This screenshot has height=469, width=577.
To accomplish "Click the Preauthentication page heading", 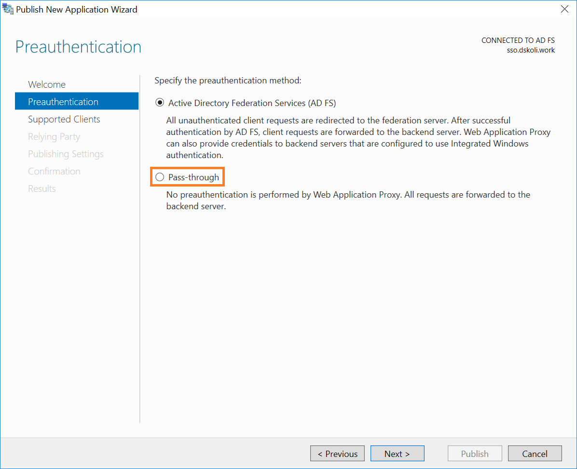I will coord(78,47).
